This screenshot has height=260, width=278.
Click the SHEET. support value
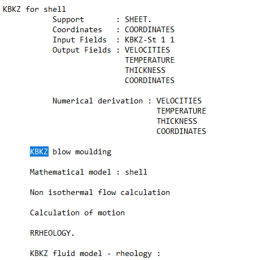(138, 19)
